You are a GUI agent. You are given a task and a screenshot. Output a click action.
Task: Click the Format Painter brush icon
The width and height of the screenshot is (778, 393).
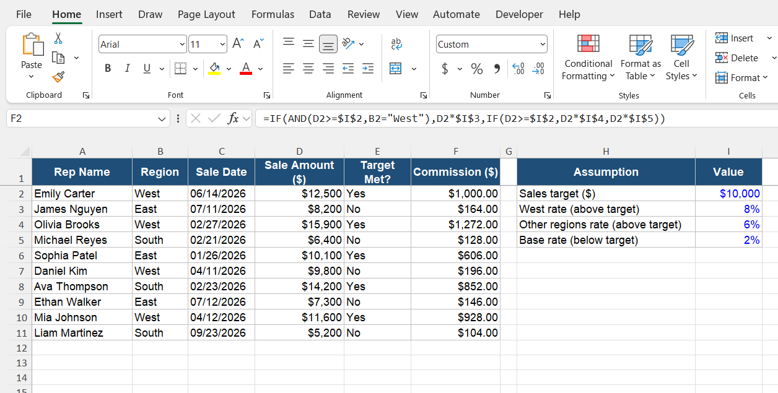pos(58,77)
